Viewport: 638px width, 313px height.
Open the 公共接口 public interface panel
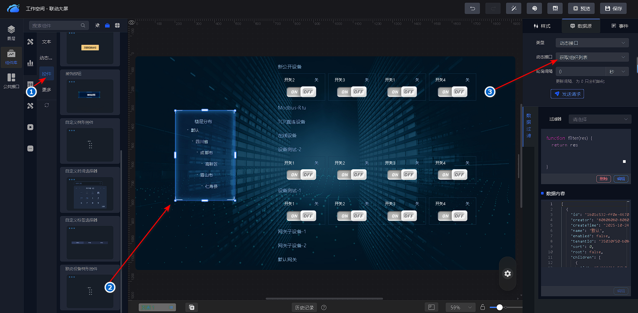pyautogui.click(x=11, y=81)
